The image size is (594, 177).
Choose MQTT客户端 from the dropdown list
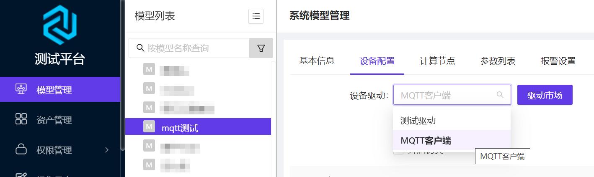[452, 140]
